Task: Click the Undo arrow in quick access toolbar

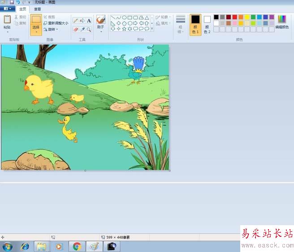Action: (18, 2)
